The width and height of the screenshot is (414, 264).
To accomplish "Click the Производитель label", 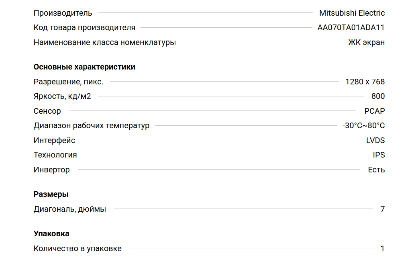I will [63, 13].
